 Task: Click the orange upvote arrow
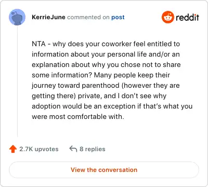click(13, 149)
